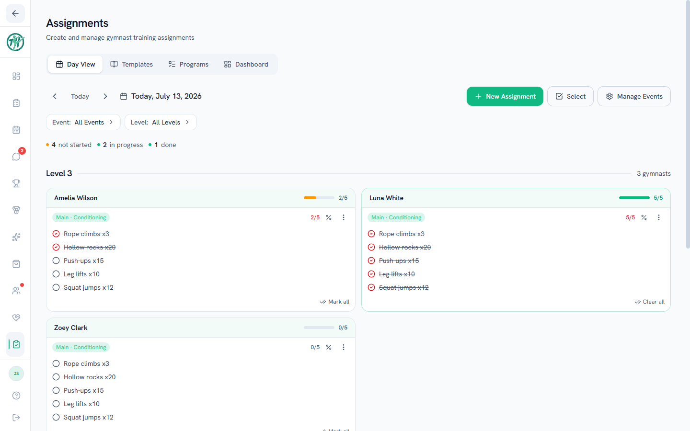Expand the Level: All Levels filter
The width and height of the screenshot is (690, 431).
pos(161,122)
